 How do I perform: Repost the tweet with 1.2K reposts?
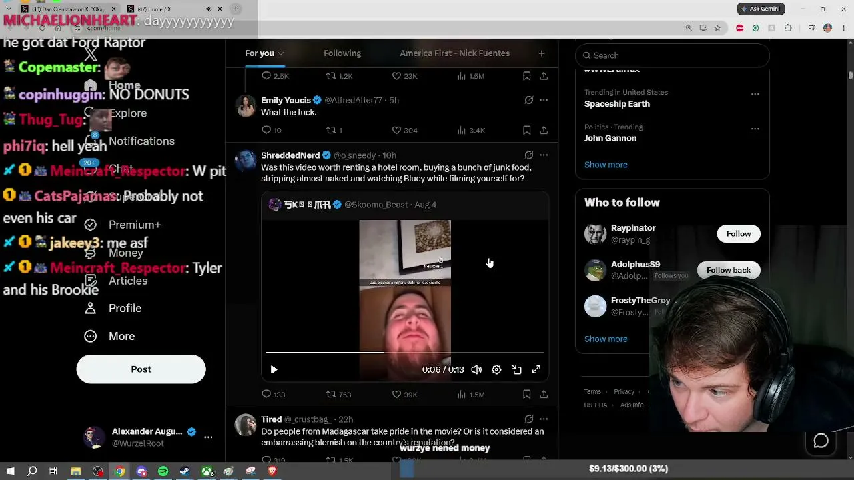(x=339, y=76)
